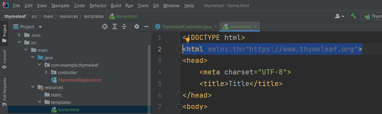Expand the controller package
382x114 pixels.
(x=46, y=73)
